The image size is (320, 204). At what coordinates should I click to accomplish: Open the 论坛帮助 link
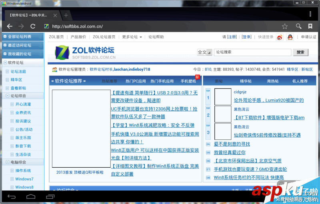[x=156, y=37]
